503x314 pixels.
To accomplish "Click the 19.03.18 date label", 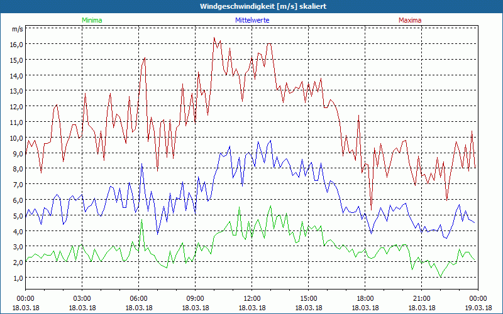I will [x=478, y=308].
